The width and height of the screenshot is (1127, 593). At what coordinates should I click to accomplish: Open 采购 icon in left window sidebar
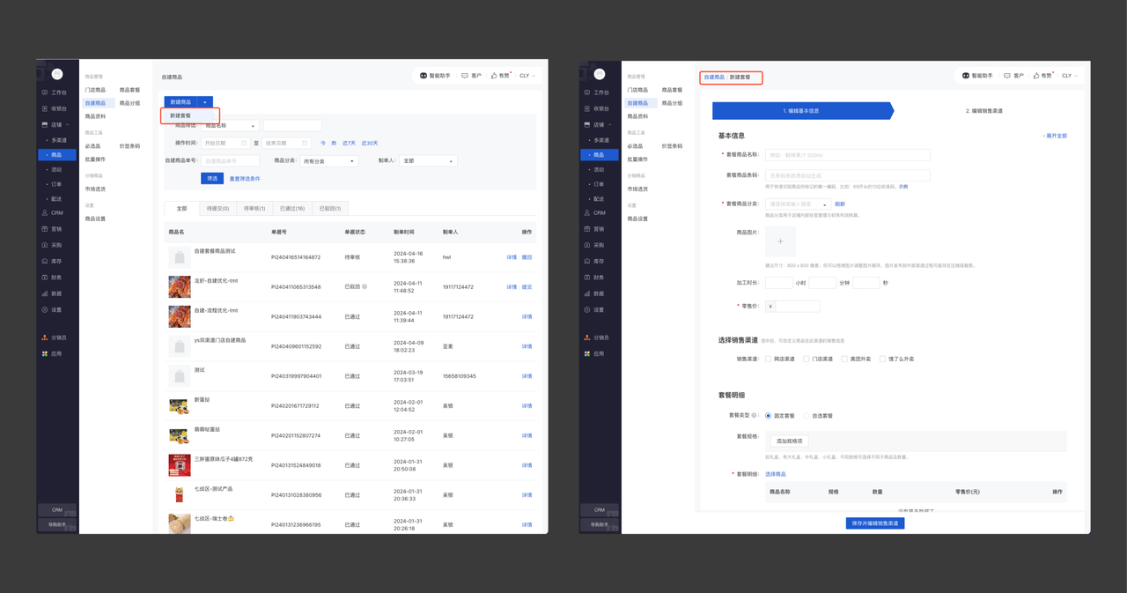click(45, 245)
